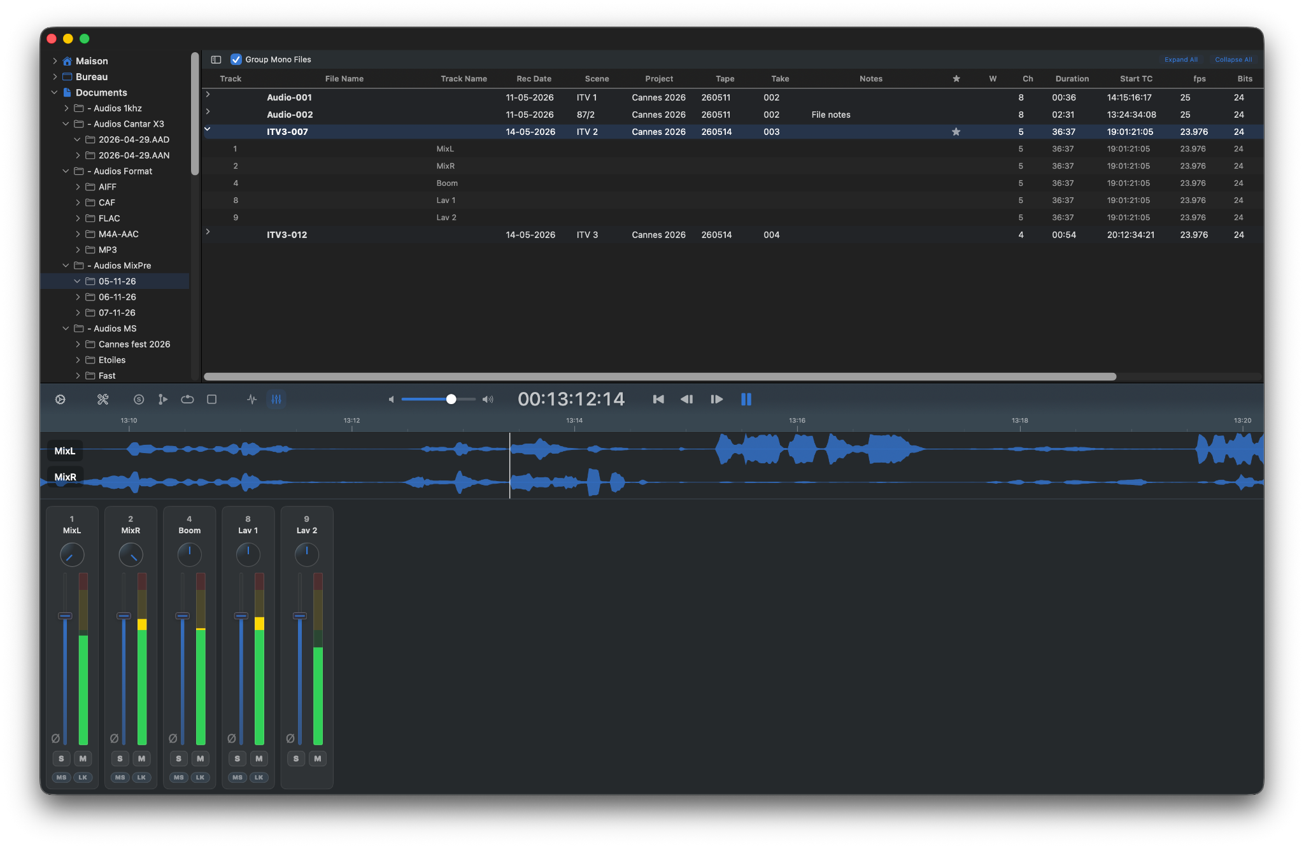Click the square stop-mode icon

pyautogui.click(x=212, y=400)
